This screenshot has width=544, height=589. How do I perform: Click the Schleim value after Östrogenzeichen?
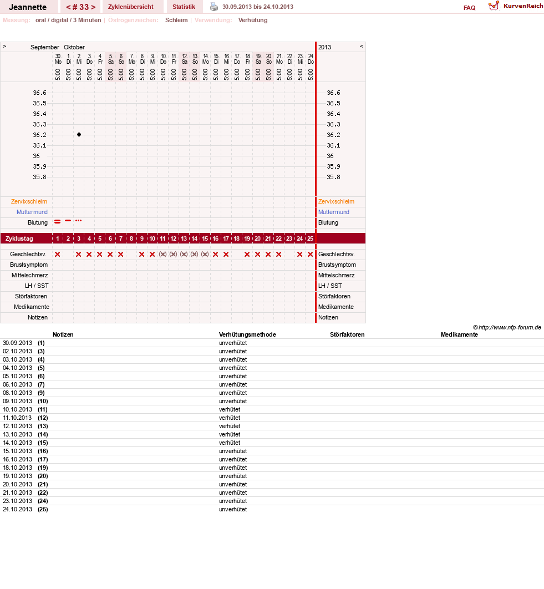coord(176,21)
